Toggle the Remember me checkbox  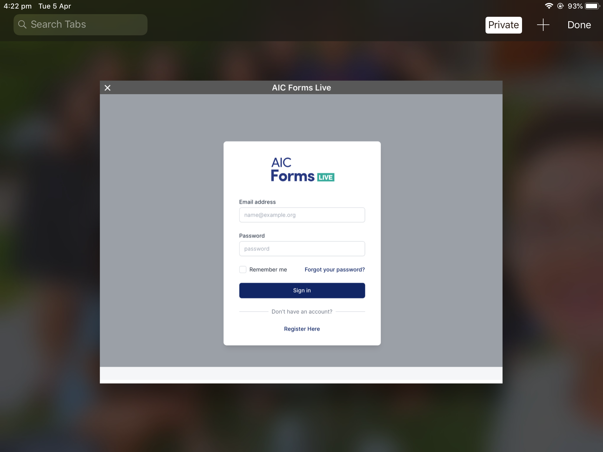tap(242, 270)
